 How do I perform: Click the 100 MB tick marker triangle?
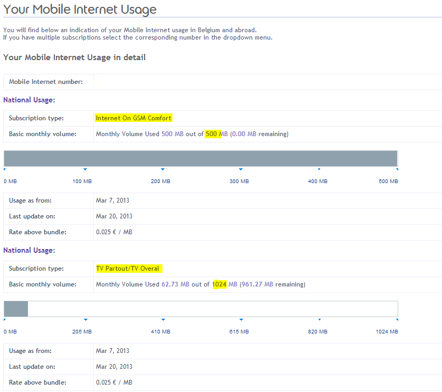[85, 169]
